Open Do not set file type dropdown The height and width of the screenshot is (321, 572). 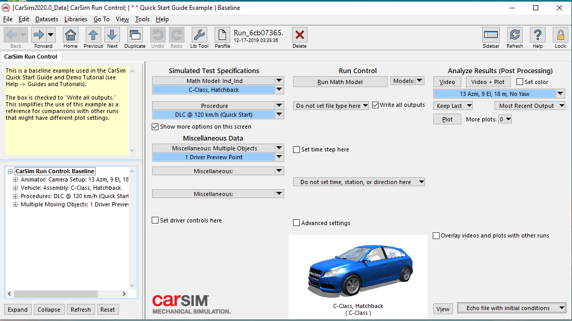(x=331, y=106)
